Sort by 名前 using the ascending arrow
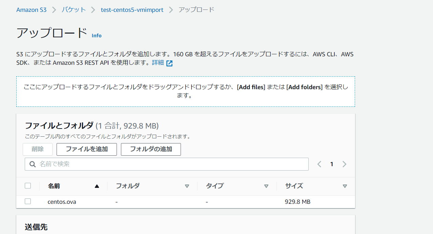 pyautogui.click(x=97, y=186)
